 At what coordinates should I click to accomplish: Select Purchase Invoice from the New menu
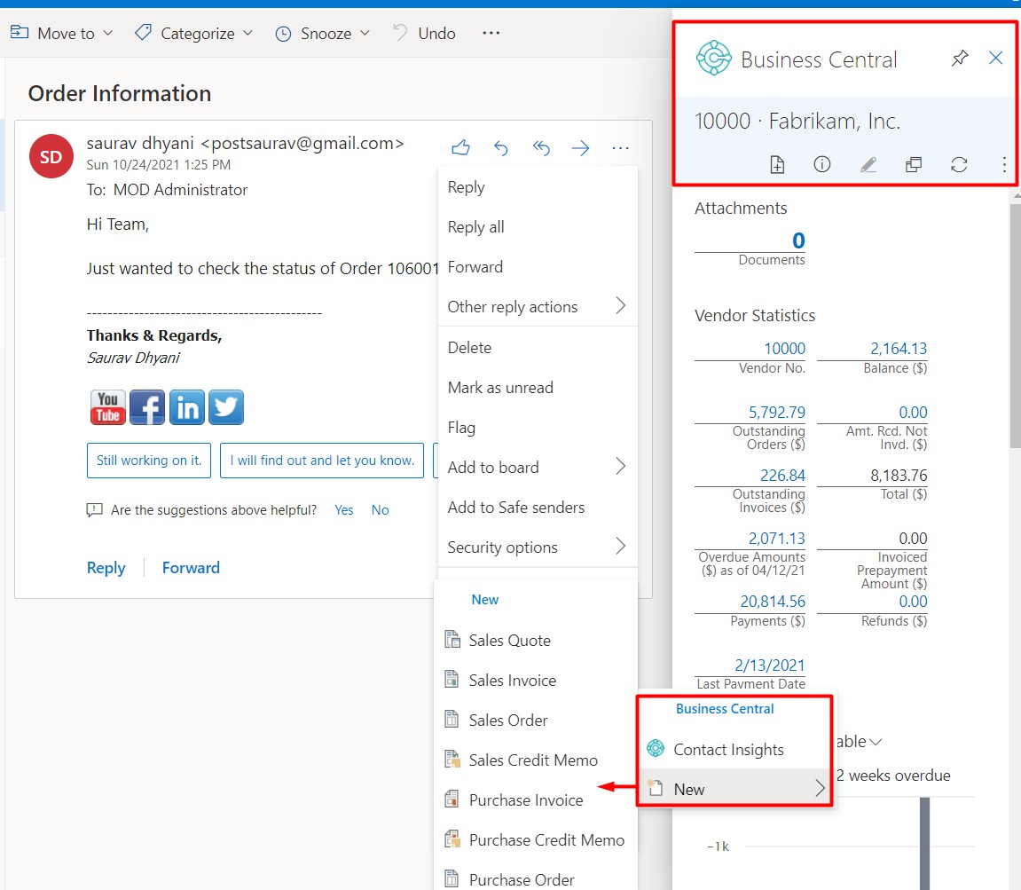click(525, 799)
